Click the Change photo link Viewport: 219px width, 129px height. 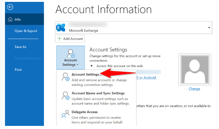point(194,89)
